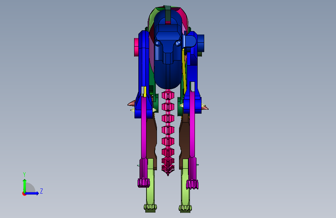The height and width of the screenshot is (218, 336).
Task: Pick the right brown thigh part
Action: (184, 140)
